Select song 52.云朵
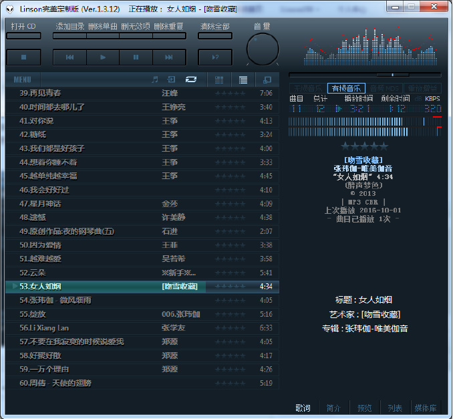 (142, 273)
